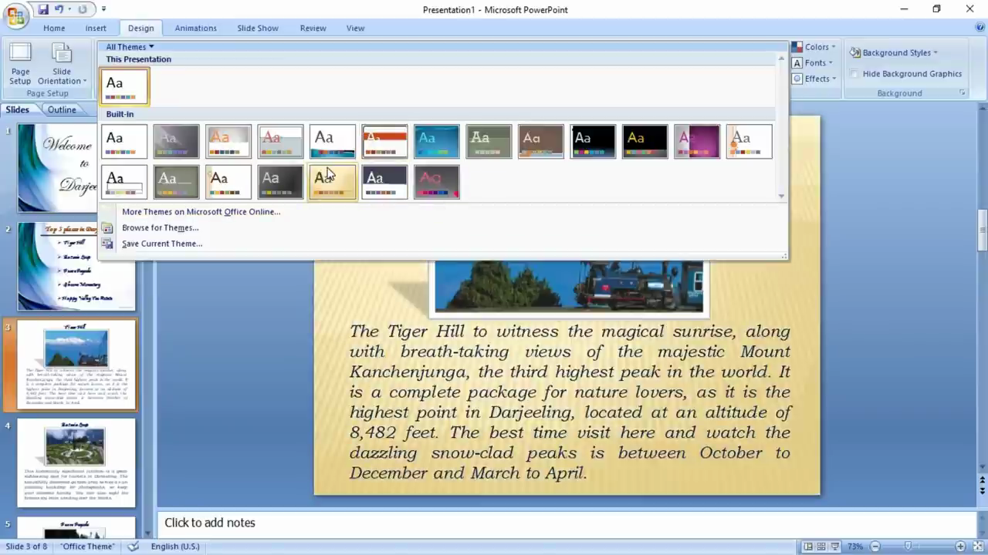
Task: Switch to Normal view in status bar
Action: tap(808, 547)
